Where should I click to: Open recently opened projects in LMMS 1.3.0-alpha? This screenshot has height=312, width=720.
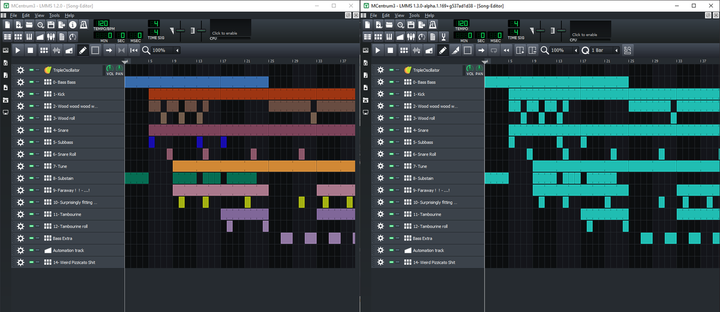tap(400, 25)
